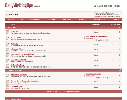Screen dimensions: 127x100
Task: Click the post icon beside BBC Writing Style Guidelines
Action: click(x=84, y=37)
